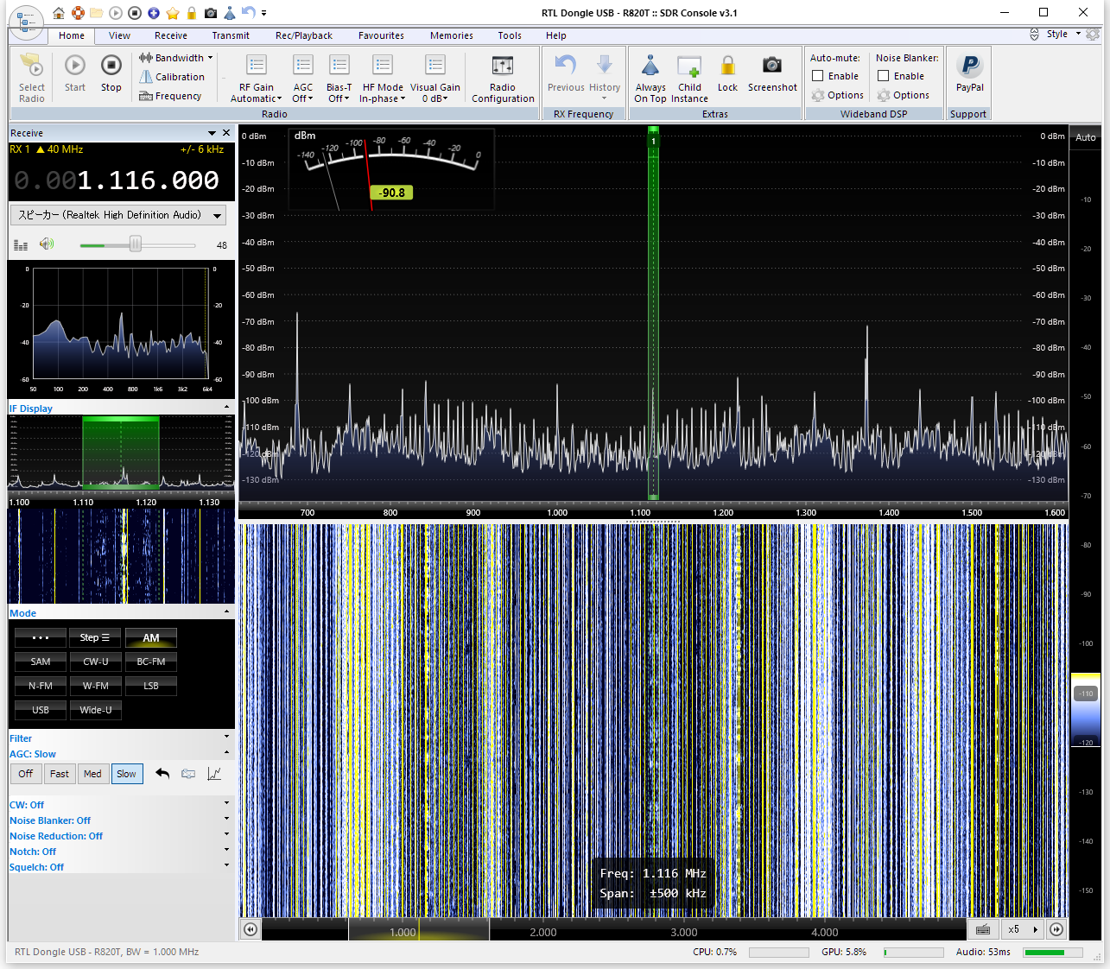This screenshot has width=1110, height=969.
Task: Mute audio with the speaker icon
Action: coord(47,244)
